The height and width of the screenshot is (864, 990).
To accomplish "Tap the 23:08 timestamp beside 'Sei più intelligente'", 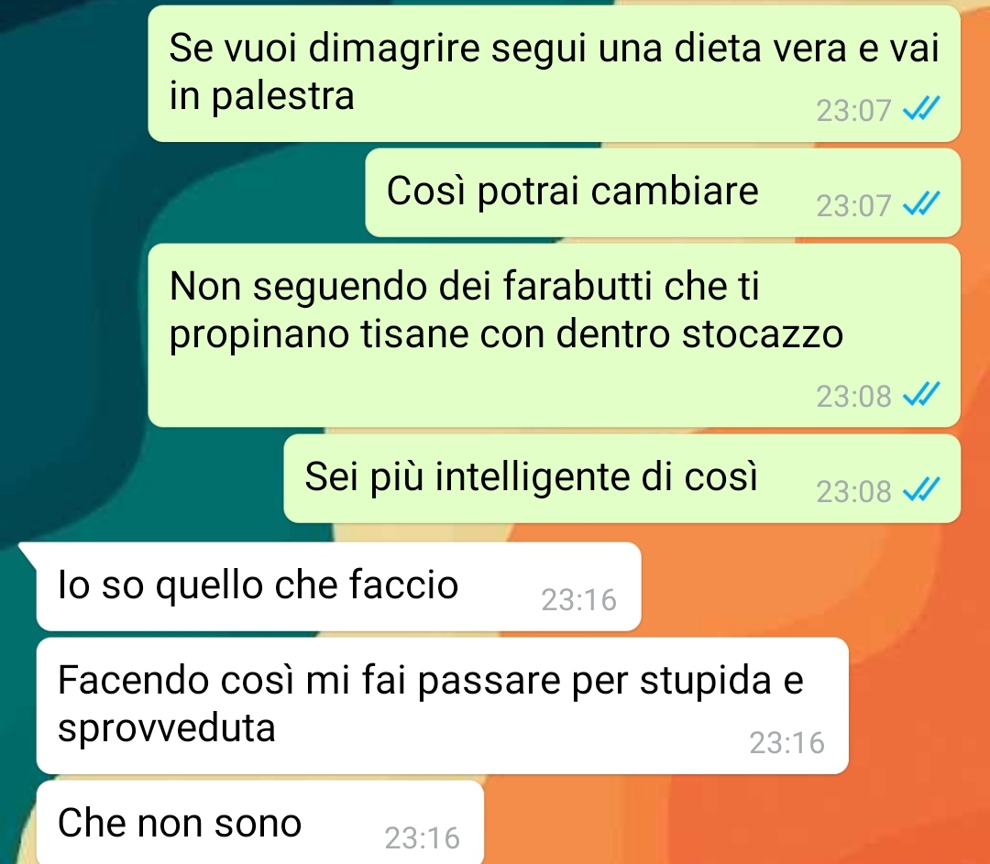I will pos(853,492).
